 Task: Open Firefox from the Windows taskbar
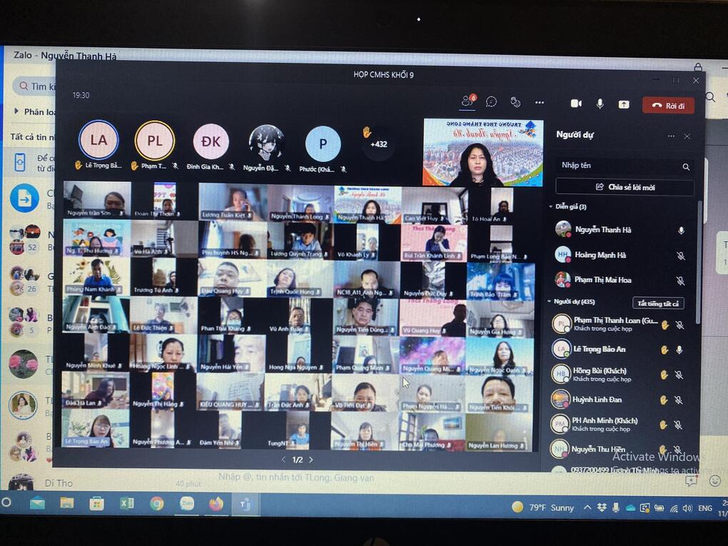coord(216,504)
